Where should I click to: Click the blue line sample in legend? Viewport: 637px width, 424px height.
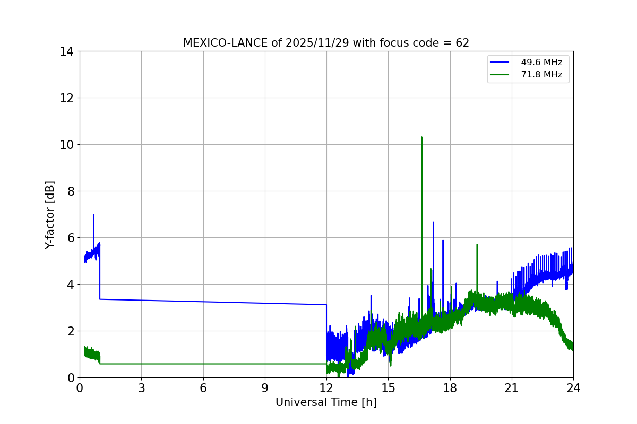[501, 63]
